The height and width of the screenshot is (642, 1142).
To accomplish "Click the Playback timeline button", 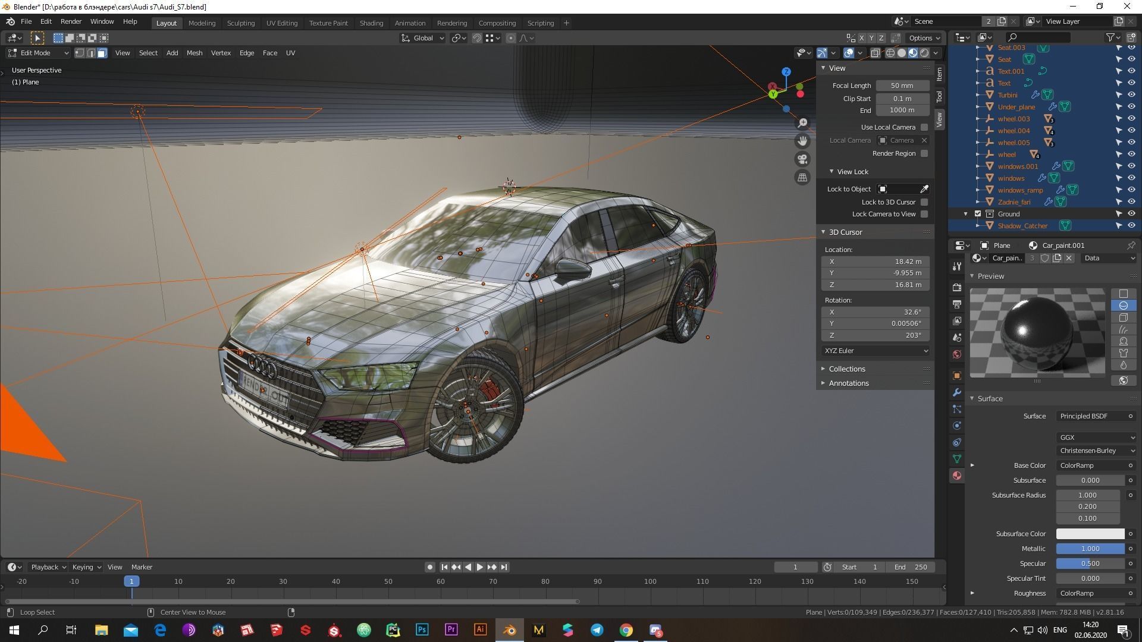I will click(48, 567).
